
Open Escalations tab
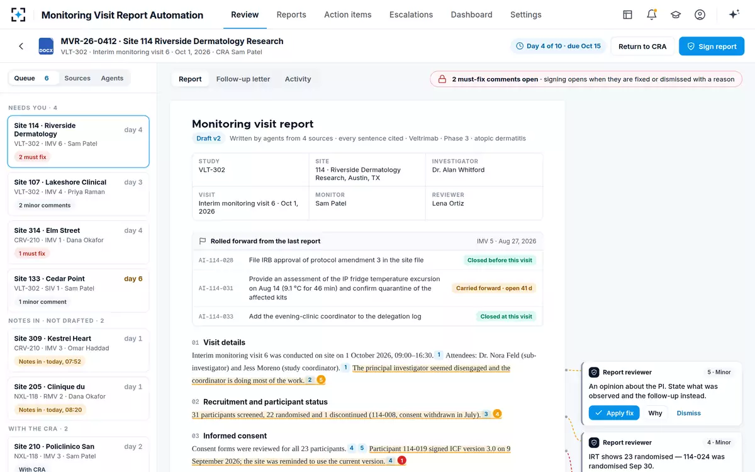pyautogui.click(x=411, y=14)
